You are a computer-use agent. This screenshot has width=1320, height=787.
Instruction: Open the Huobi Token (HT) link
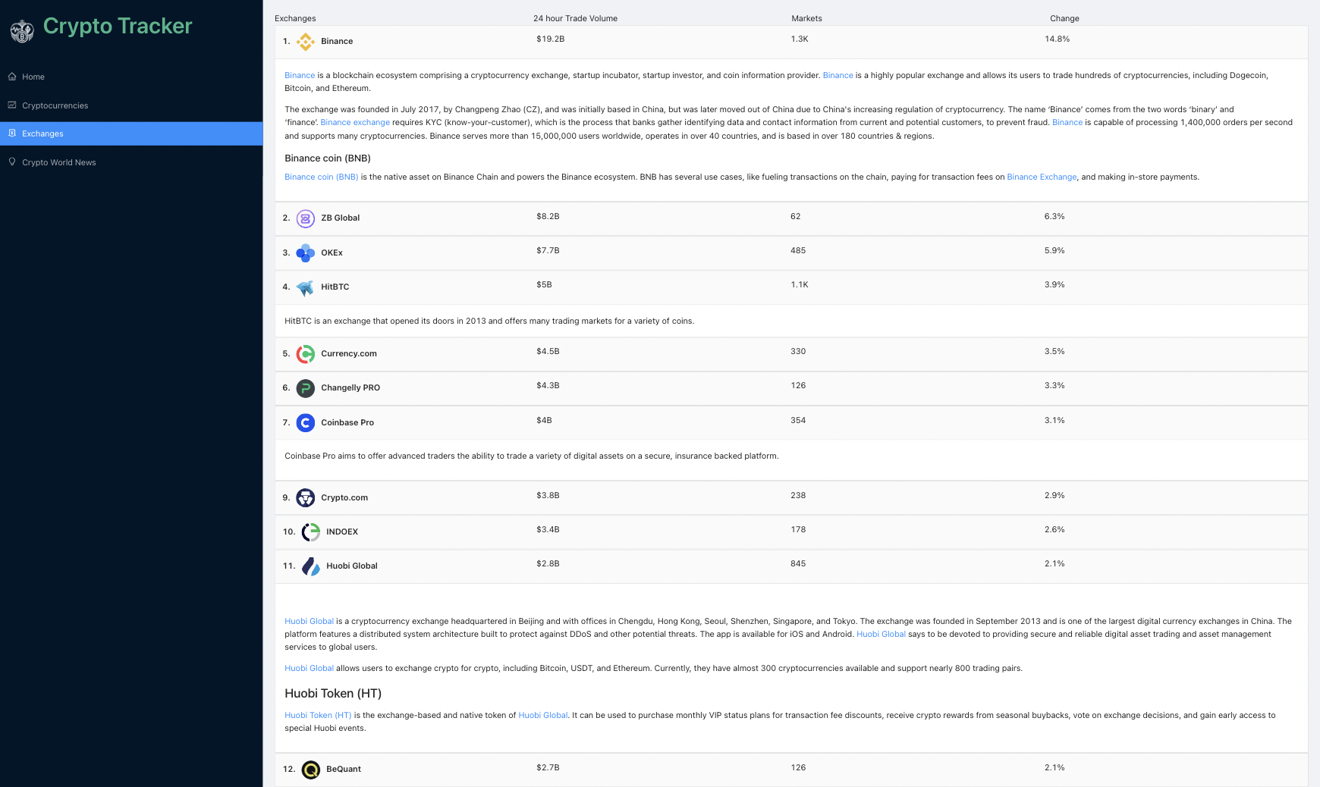(318, 715)
